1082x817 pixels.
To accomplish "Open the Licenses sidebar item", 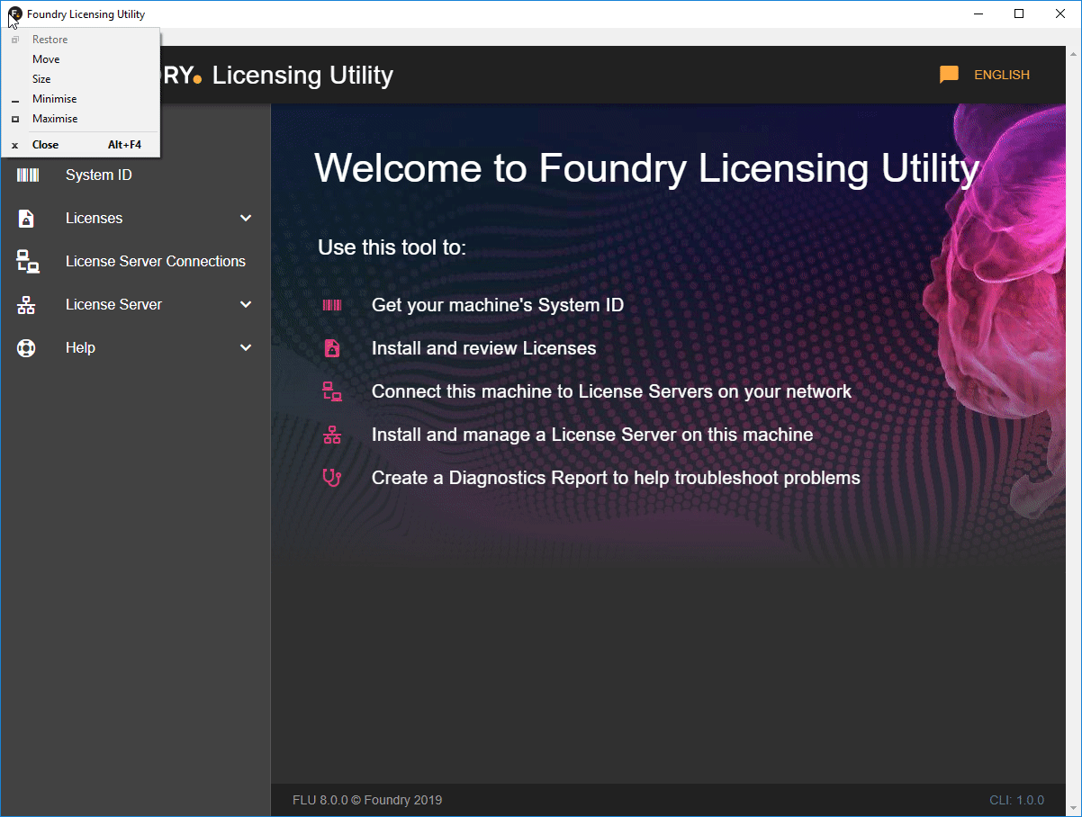I will coord(135,218).
